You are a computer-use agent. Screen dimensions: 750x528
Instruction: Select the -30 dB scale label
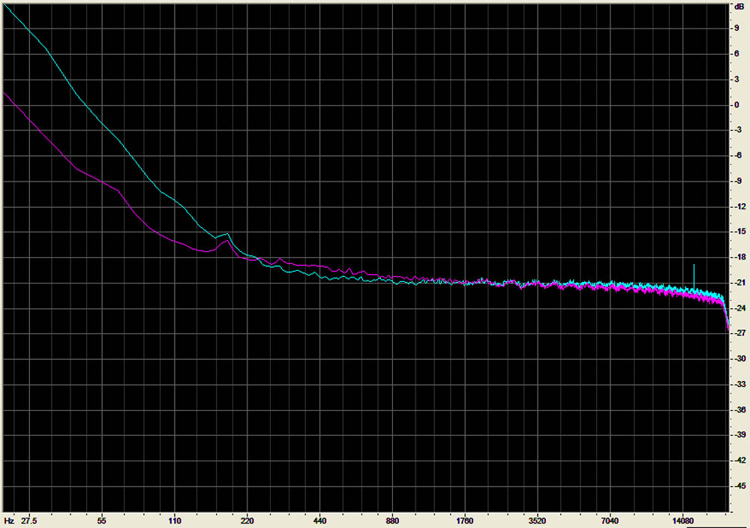click(739, 358)
